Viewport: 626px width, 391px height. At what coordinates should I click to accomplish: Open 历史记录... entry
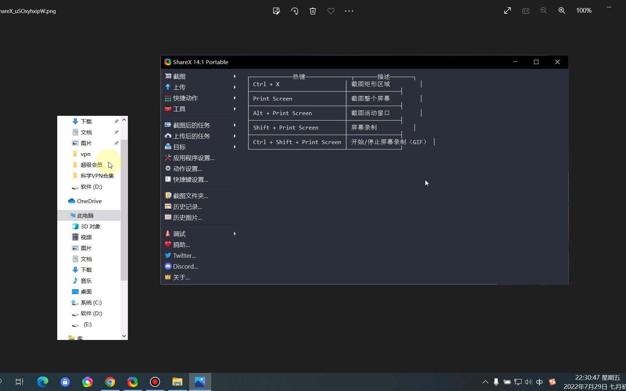click(x=200, y=207)
